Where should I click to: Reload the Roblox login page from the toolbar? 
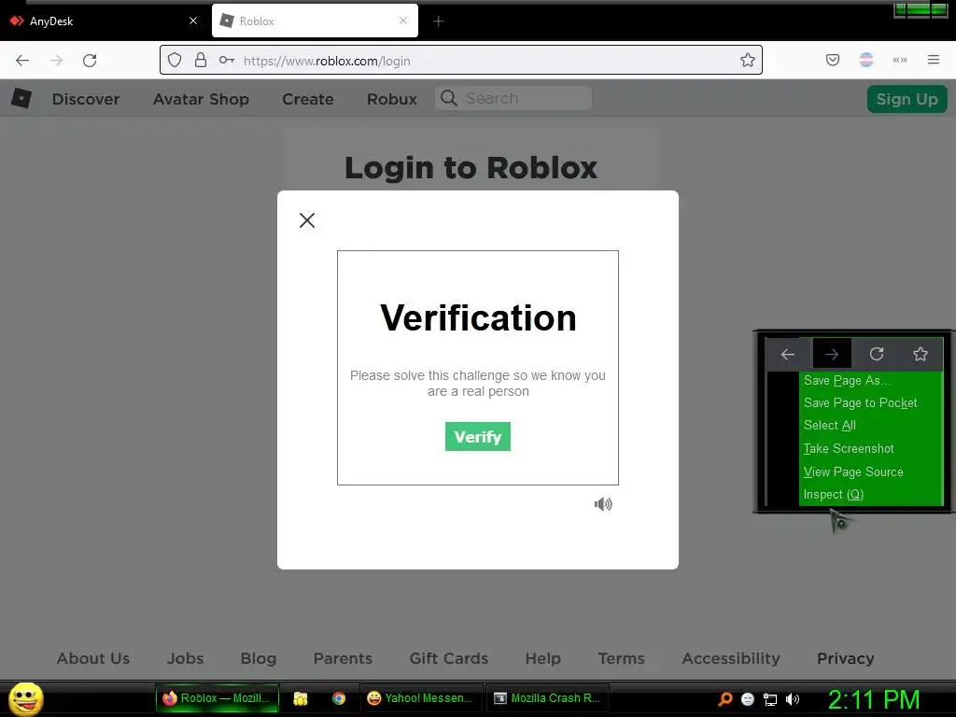click(90, 61)
